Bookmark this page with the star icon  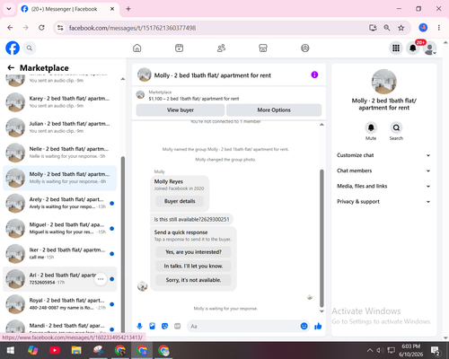tap(401, 28)
